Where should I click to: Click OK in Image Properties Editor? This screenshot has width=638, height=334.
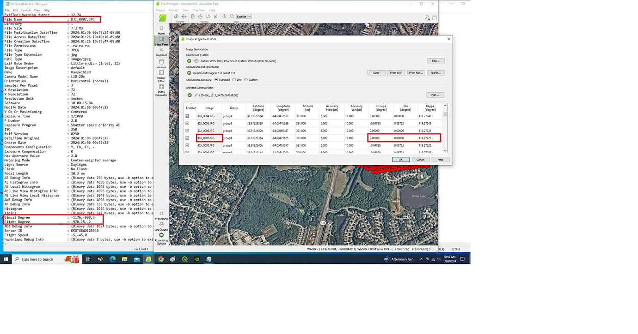click(400, 160)
